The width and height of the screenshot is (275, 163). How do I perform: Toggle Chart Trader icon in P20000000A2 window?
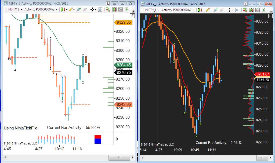245,10
